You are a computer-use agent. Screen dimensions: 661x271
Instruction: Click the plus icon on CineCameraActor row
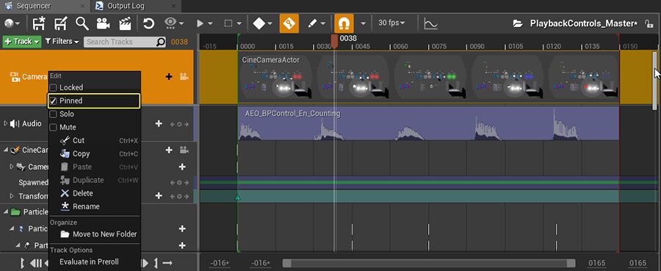[x=169, y=149]
